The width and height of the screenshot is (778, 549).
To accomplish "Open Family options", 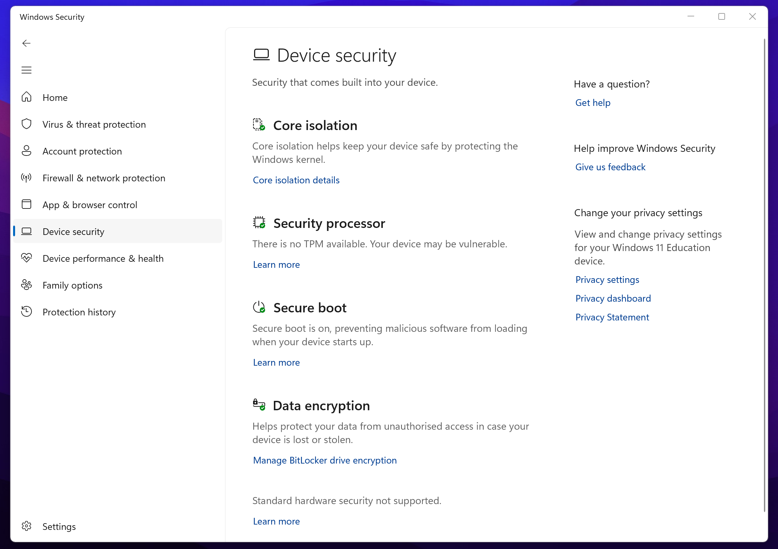I will [x=72, y=285].
